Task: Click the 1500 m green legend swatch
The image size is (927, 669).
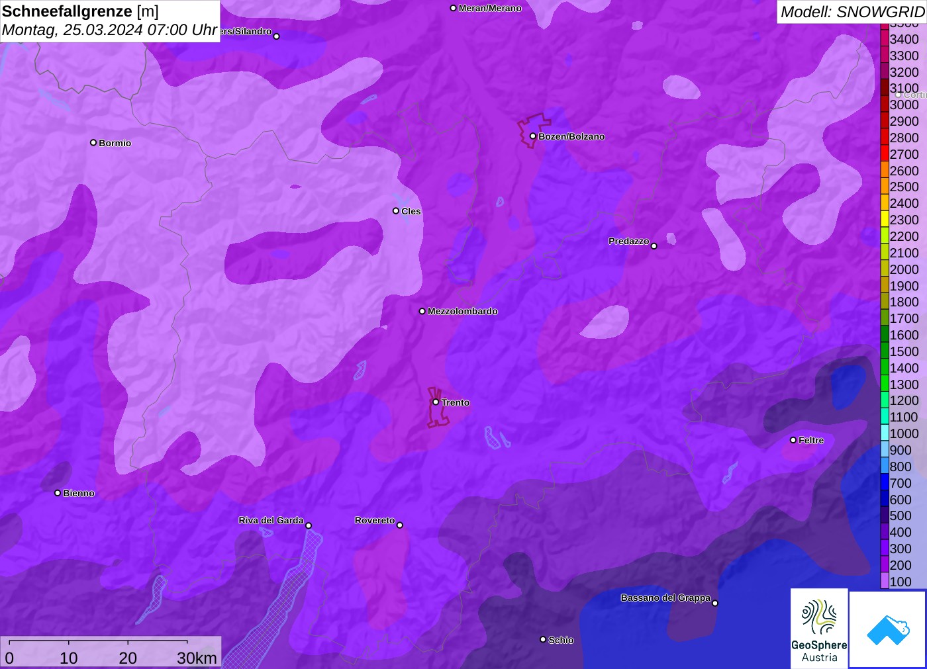Action: point(885,351)
